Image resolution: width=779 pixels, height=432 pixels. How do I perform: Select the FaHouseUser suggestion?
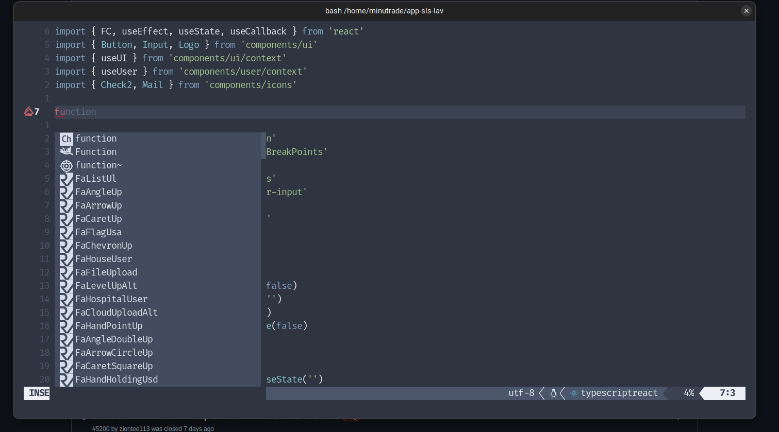[103, 258]
